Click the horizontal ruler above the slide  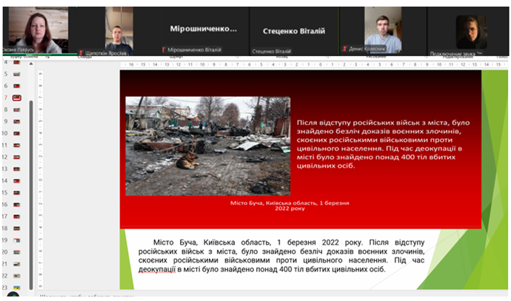tap(296, 64)
